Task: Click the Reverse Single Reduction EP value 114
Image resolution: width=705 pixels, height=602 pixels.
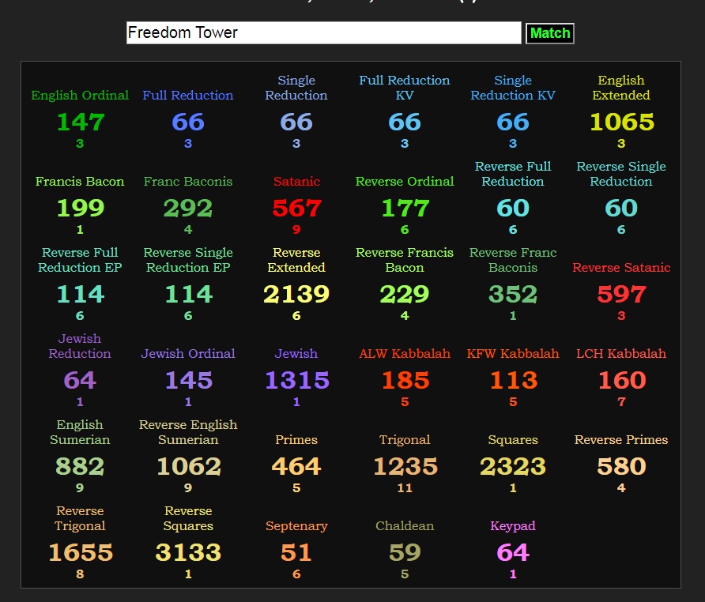Action: (x=189, y=295)
